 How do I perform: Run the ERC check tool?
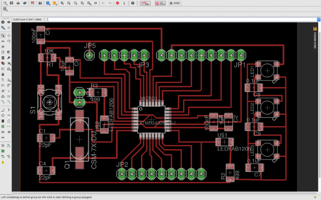(x=3, y=156)
